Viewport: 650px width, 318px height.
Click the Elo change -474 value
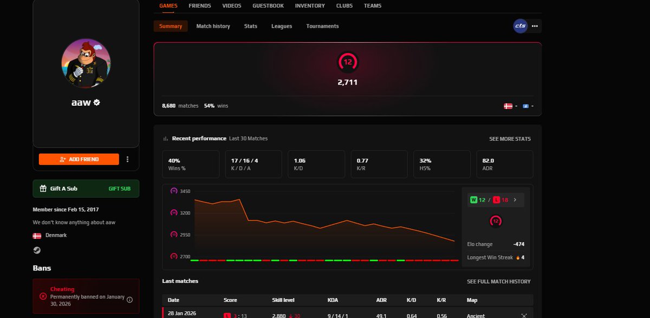[x=518, y=244]
